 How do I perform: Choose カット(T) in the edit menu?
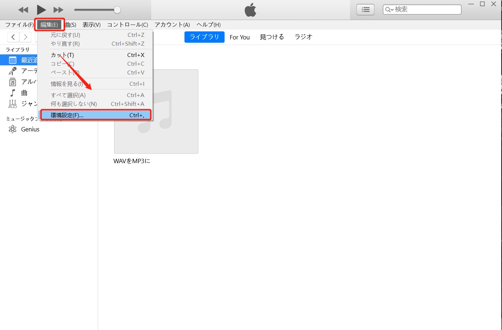pyautogui.click(x=95, y=55)
